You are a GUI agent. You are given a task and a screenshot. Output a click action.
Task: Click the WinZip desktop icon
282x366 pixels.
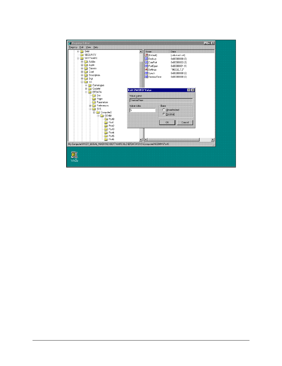[x=74, y=154]
